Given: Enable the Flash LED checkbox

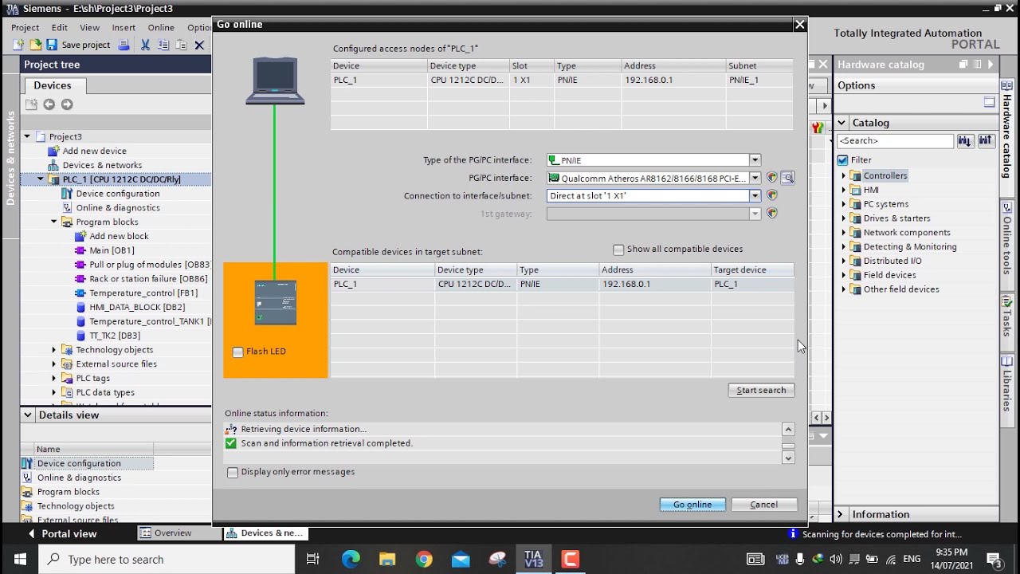Looking at the screenshot, I should point(237,352).
